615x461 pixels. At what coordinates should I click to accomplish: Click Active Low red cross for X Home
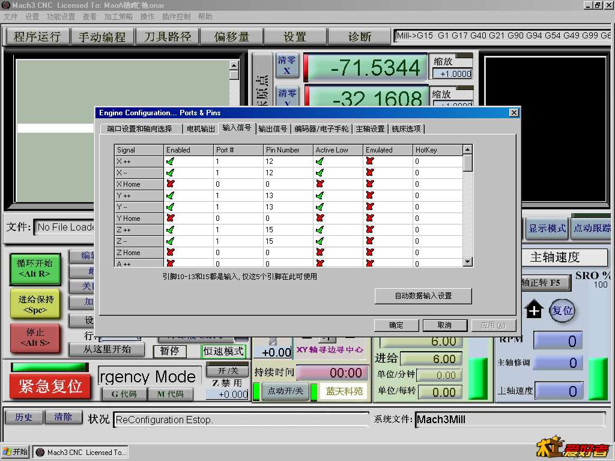pos(320,184)
